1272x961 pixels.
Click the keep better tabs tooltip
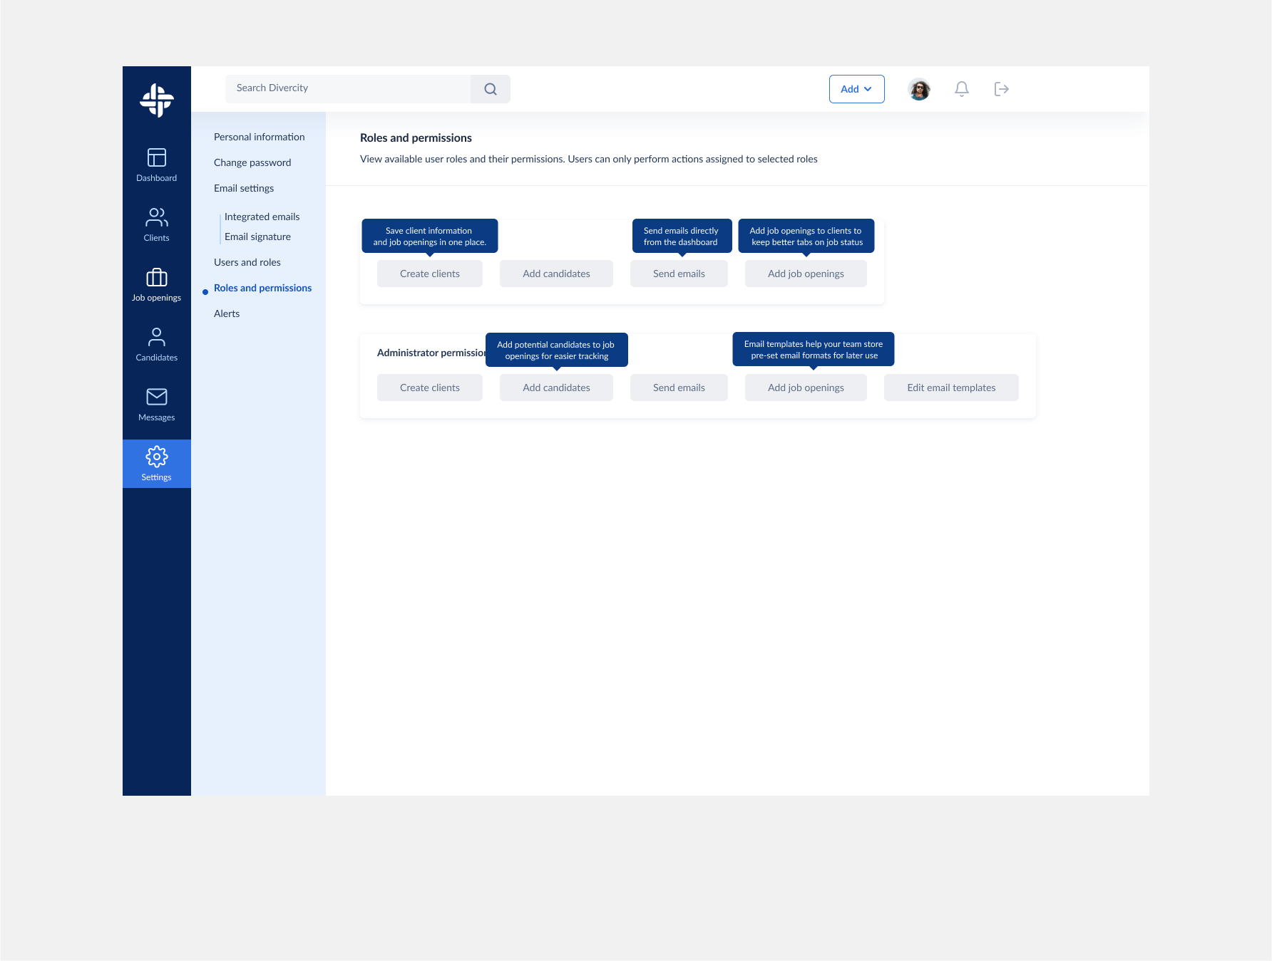click(806, 236)
